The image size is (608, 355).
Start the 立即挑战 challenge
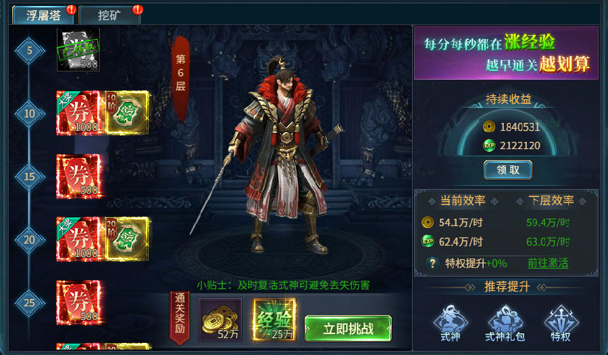[348, 329]
